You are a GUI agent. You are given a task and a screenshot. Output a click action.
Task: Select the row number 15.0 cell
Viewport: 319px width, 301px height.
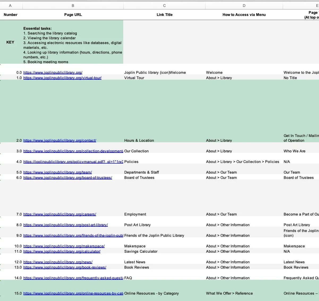(11, 288)
